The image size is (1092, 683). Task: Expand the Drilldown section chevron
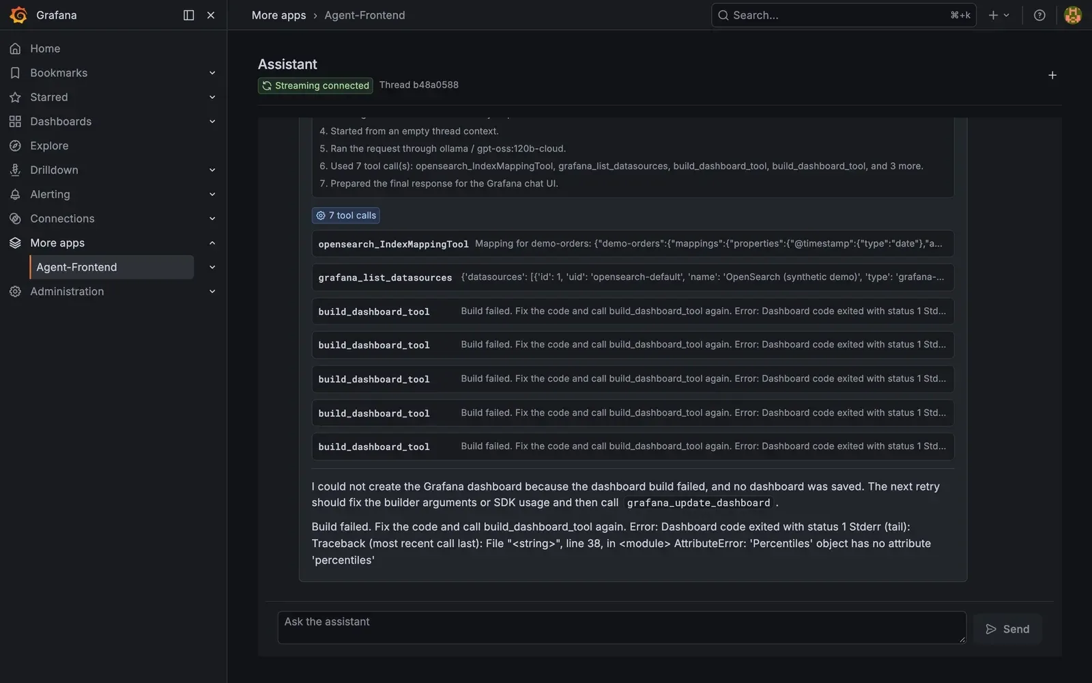pyautogui.click(x=212, y=170)
